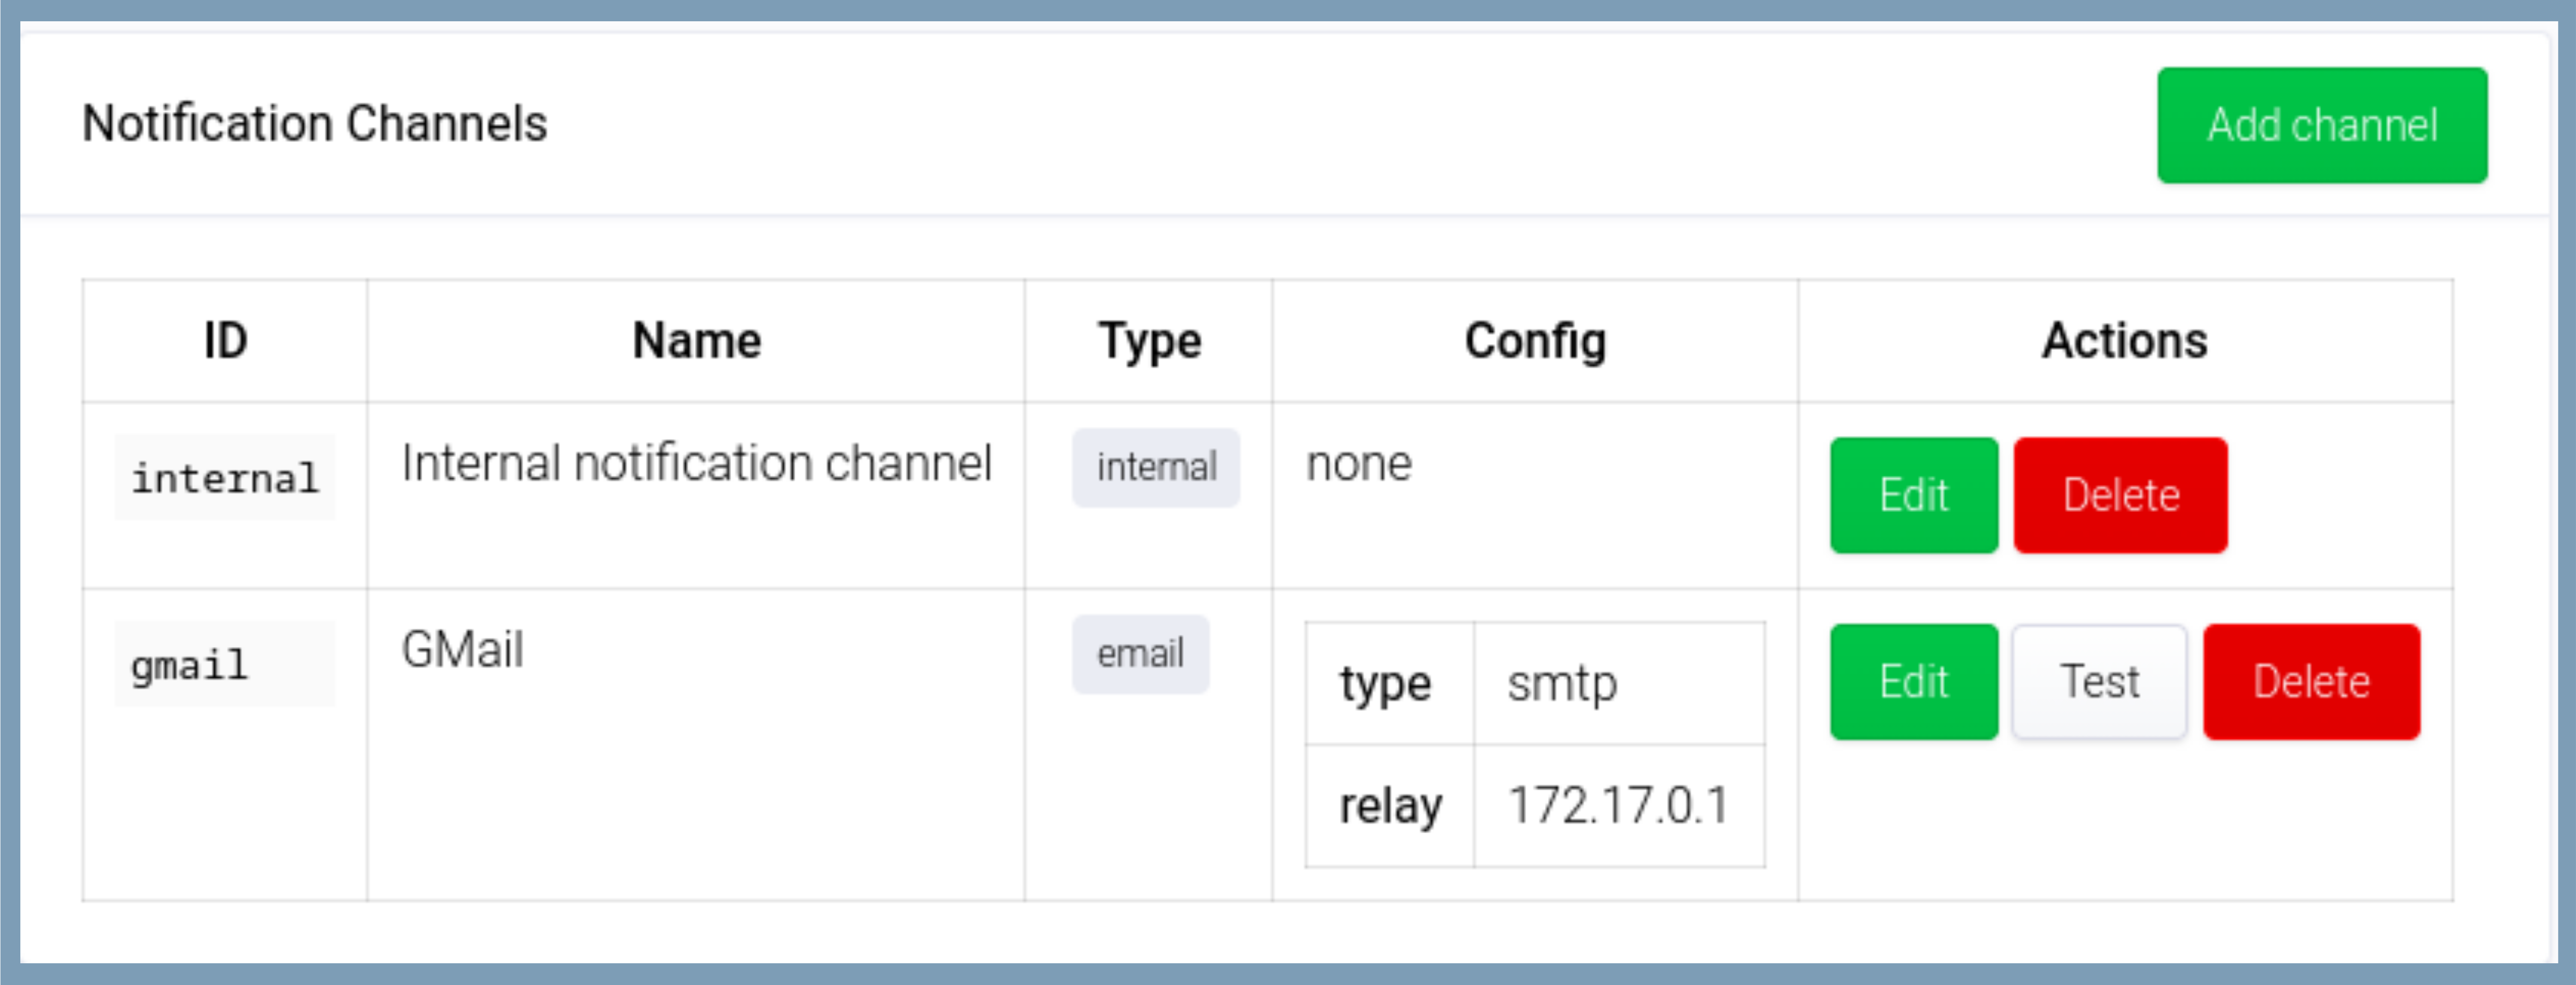Click the smtp config value
Viewport: 2576px width, 985px height.
pos(1562,684)
